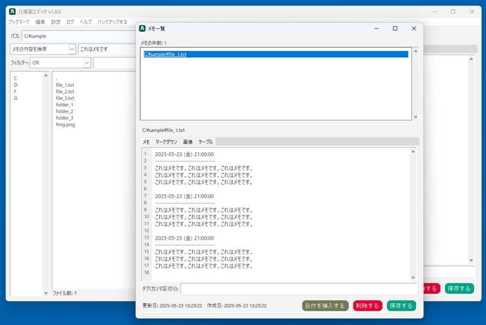Viewport: 486px width, 325px height.
Task: Click the メモ一覧 window app icon
Action: (x=142, y=28)
